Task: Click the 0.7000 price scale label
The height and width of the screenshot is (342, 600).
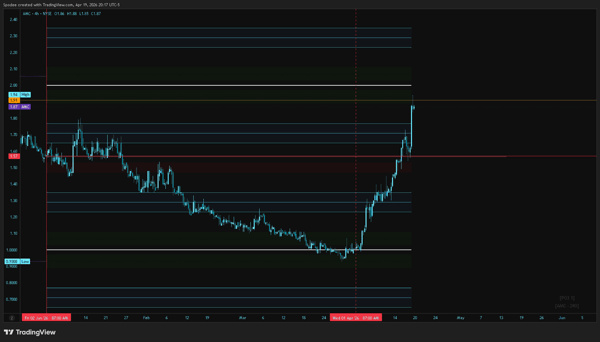Action: pyautogui.click(x=12, y=299)
